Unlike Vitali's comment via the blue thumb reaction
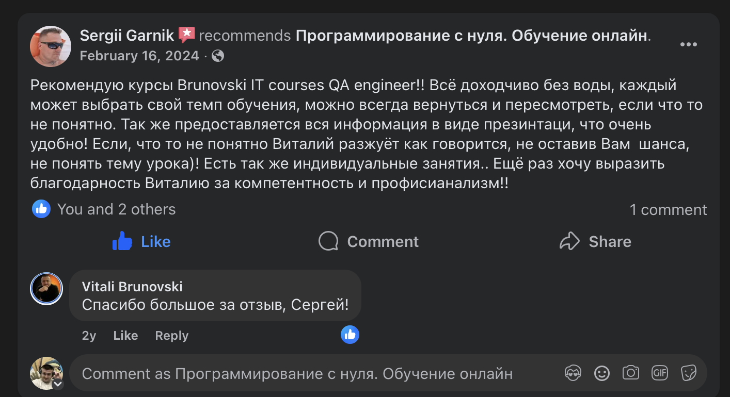 350,334
